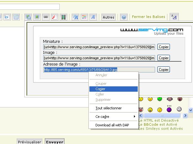
Task: Toggle the editor mode A/A icon
Action: coord(174,17)
